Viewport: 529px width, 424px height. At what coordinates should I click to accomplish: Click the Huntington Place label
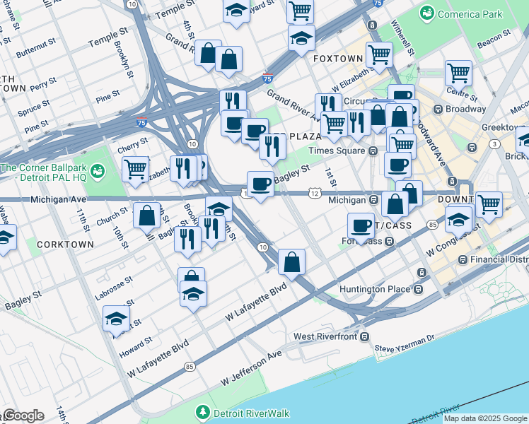click(375, 289)
